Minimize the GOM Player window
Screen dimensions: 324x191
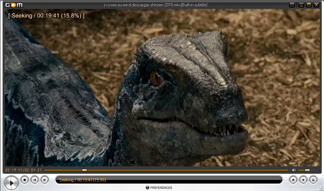click(x=301, y=5)
